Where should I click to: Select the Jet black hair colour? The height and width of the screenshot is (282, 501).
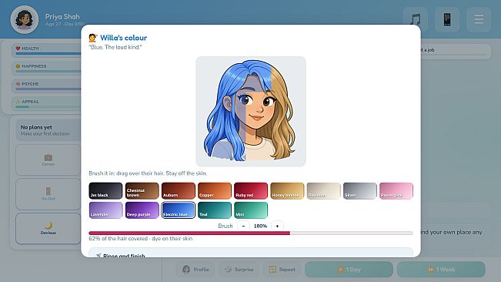105,191
